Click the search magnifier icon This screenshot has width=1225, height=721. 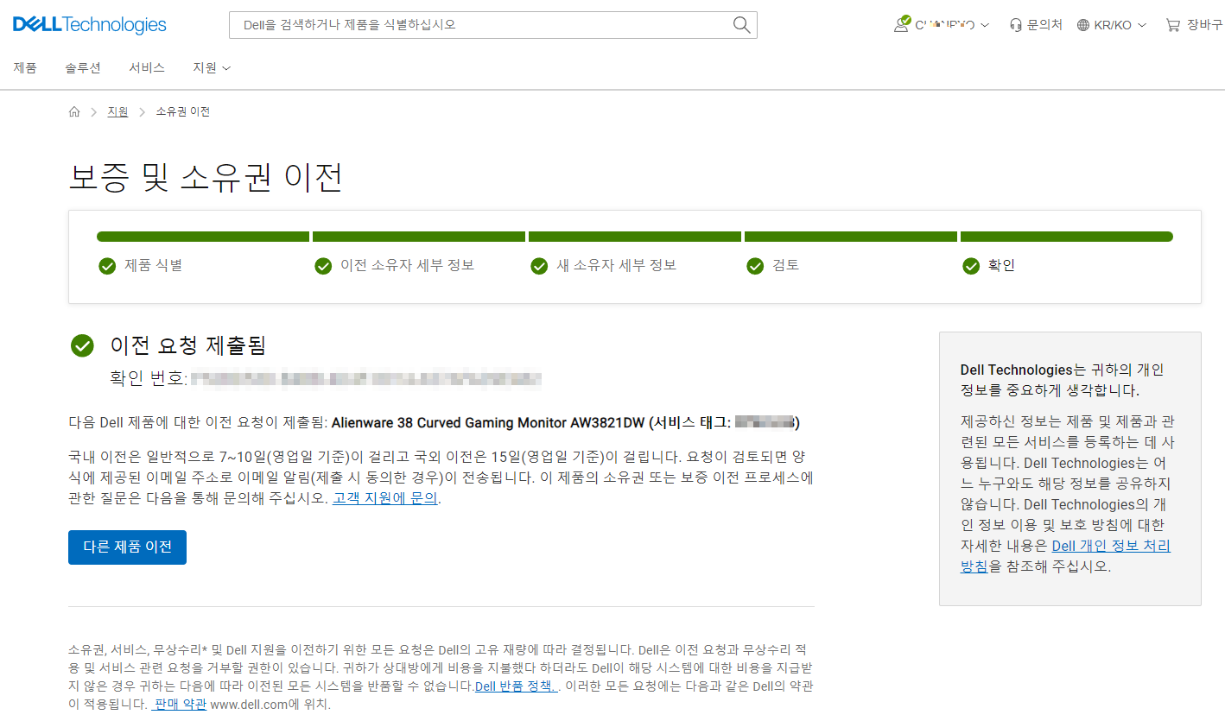741,25
